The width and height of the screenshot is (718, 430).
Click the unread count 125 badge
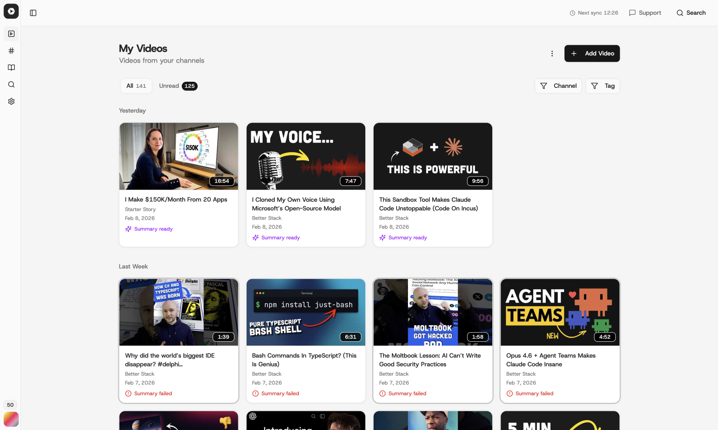click(x=190, y=86)
